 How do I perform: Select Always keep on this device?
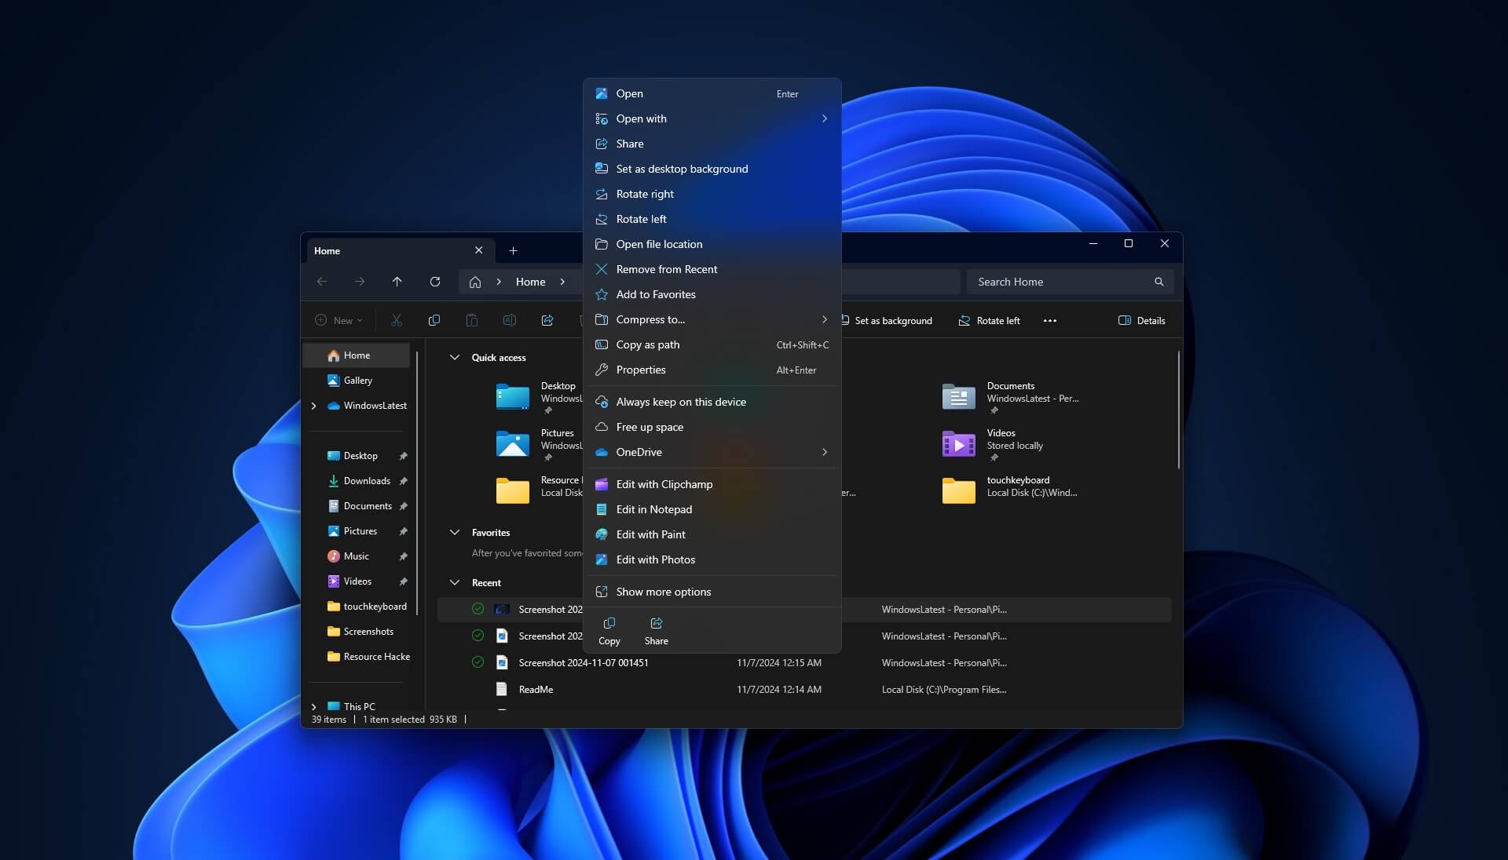712,402
